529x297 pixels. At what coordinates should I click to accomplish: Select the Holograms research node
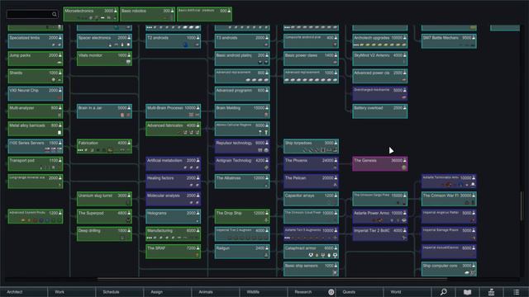(x=173, y=216)
